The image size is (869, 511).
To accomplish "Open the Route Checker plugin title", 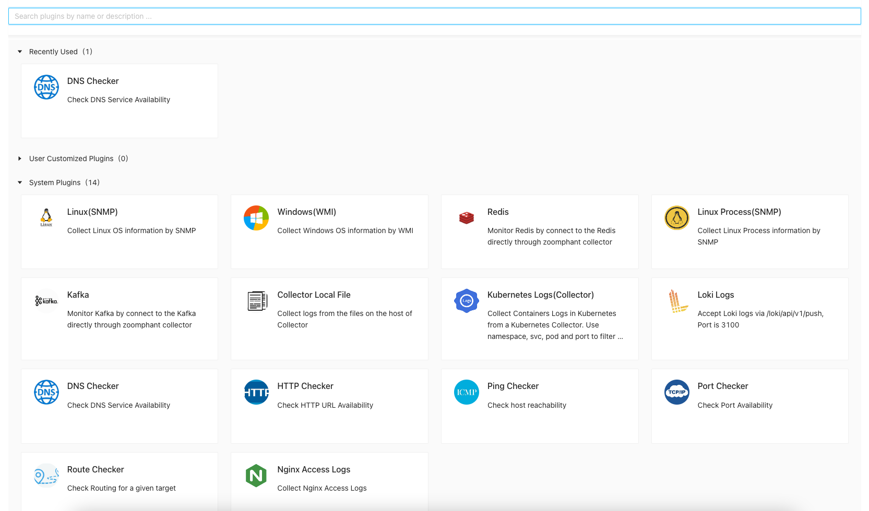I will [x=96, y=470].
